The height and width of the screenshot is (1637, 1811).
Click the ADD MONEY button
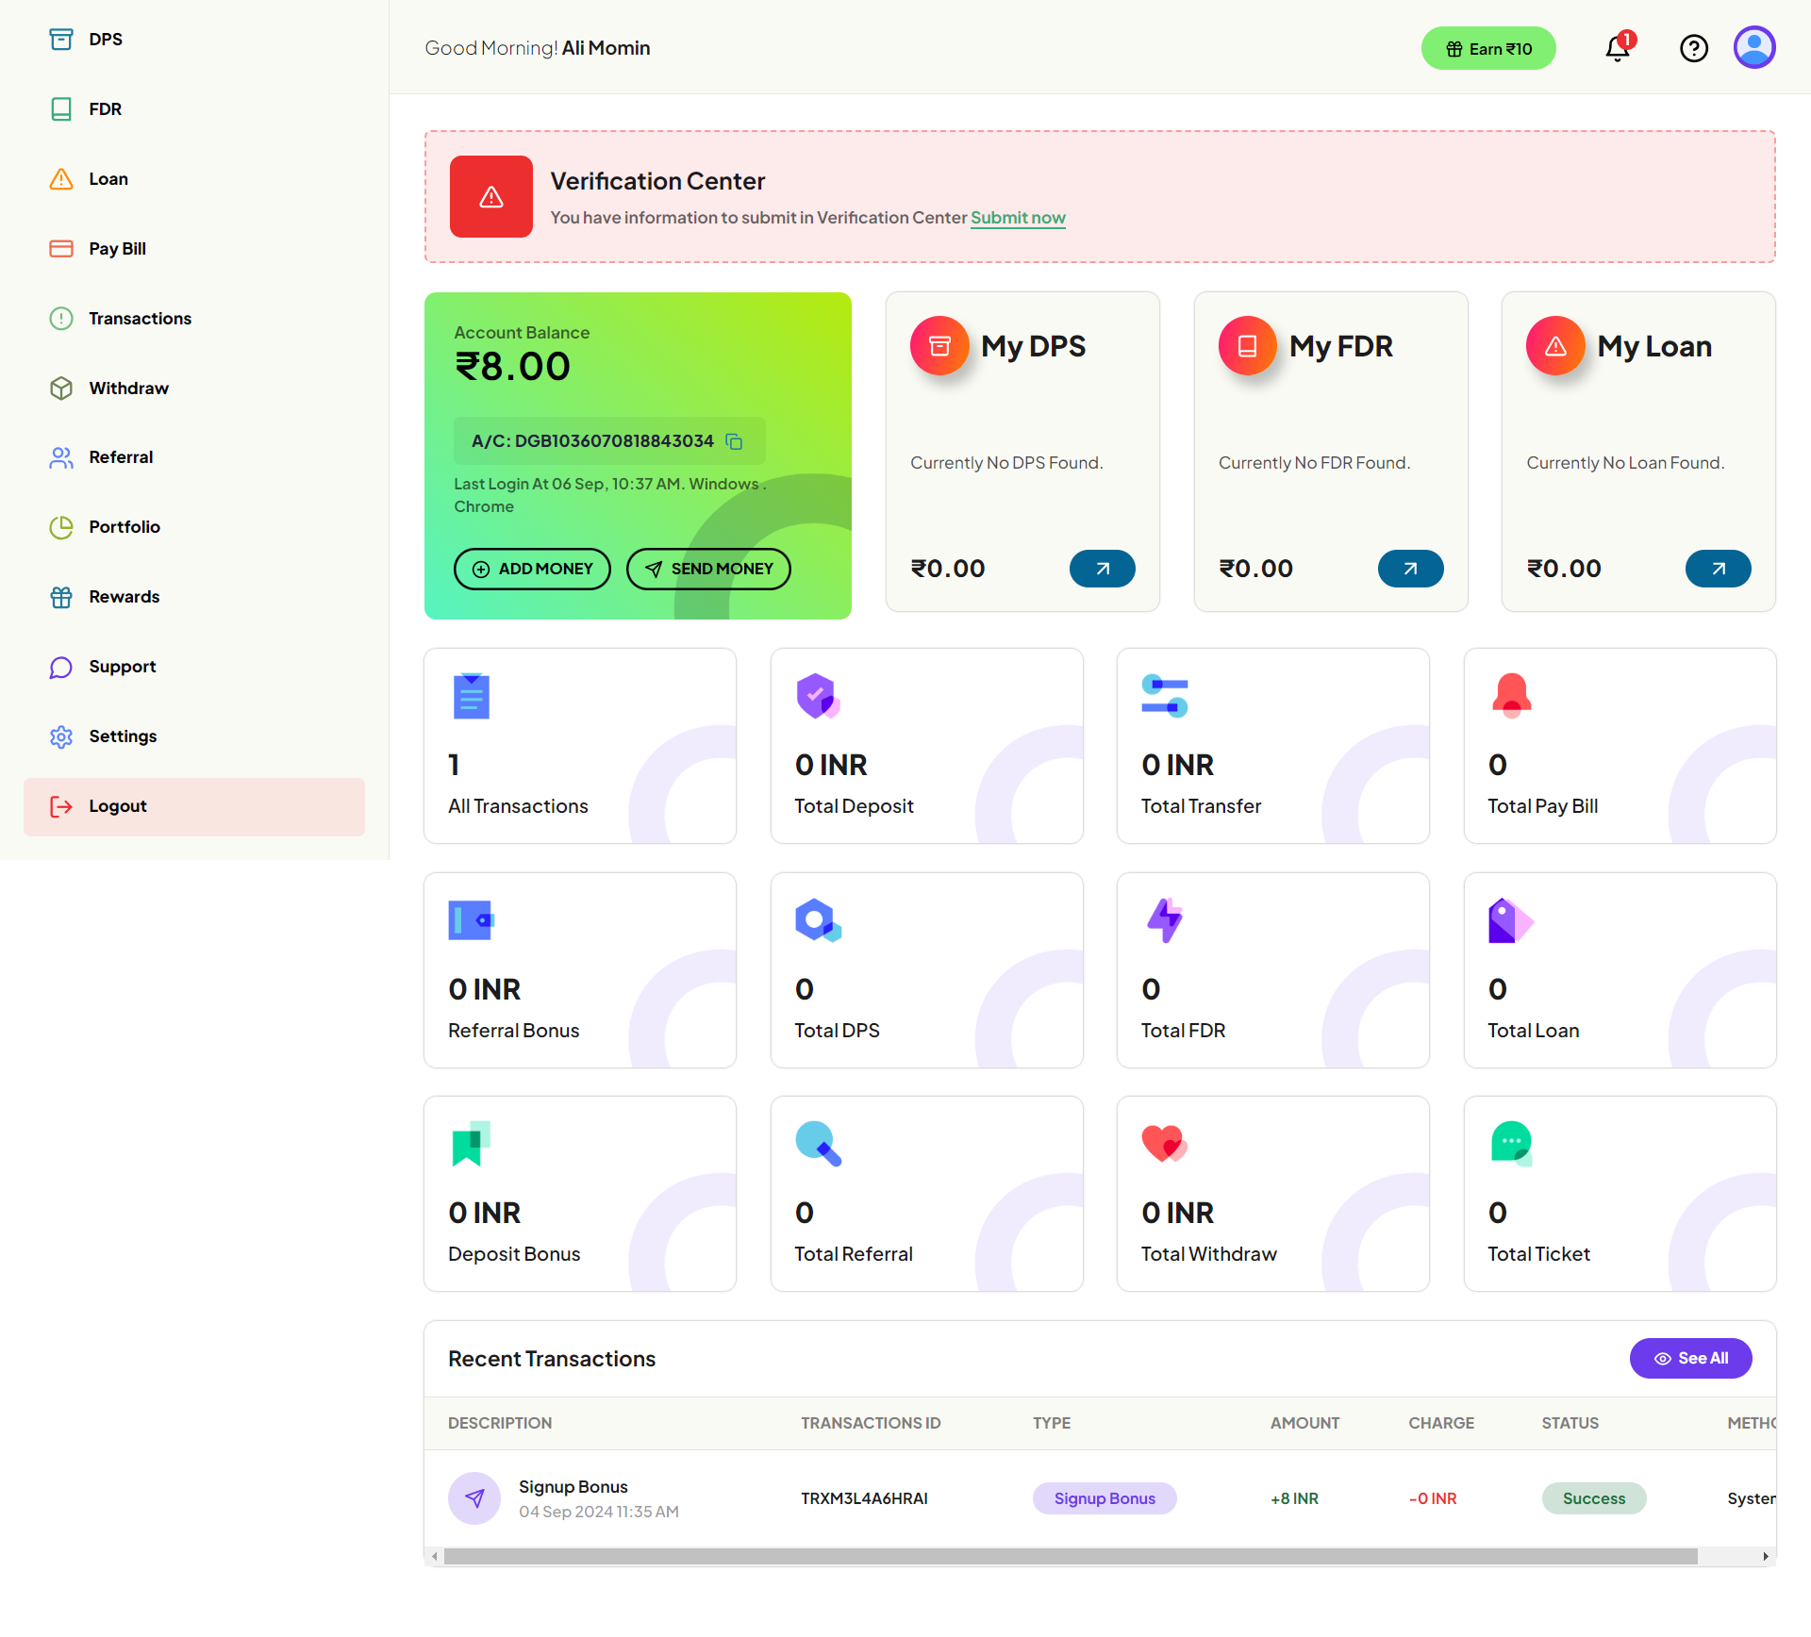(532, 569)
